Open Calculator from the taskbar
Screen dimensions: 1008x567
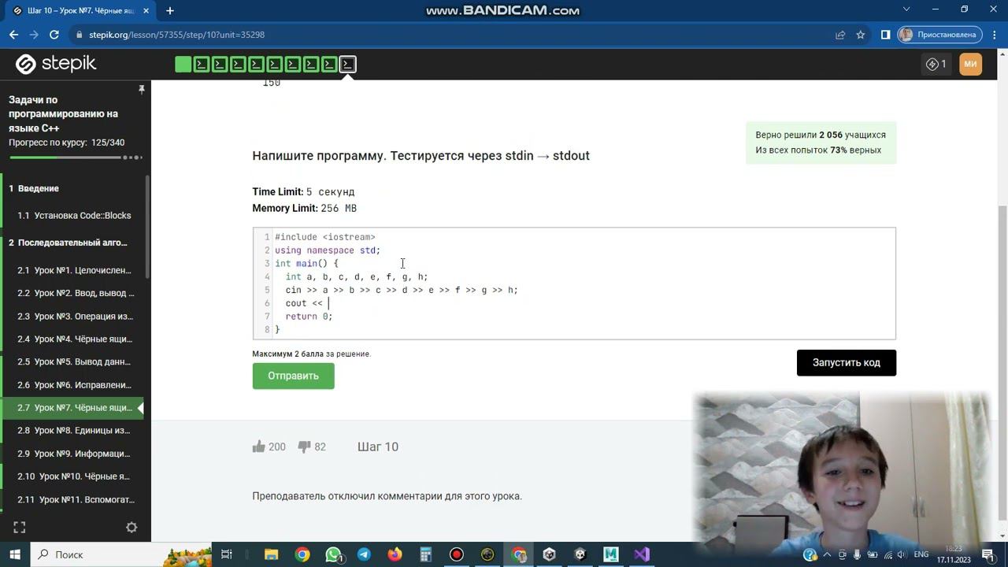tap(425, 554)
